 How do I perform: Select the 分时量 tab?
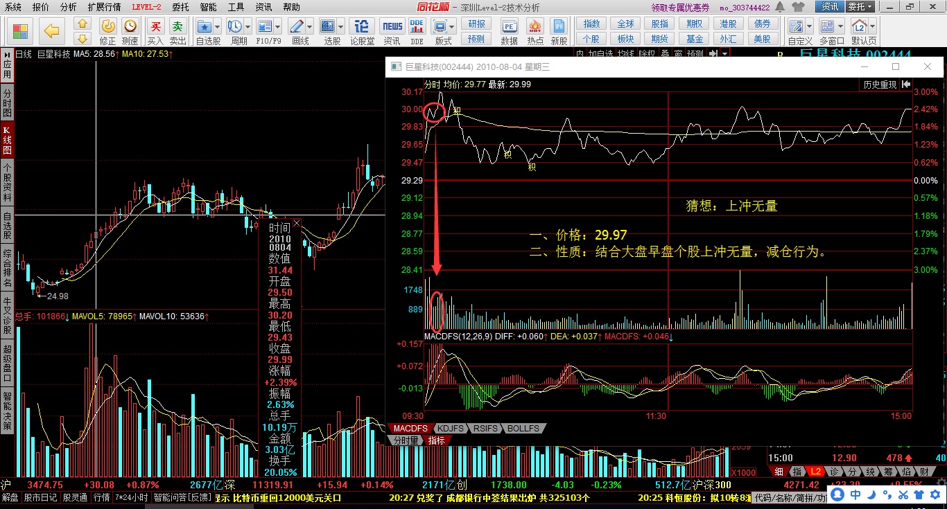click(406, 440)
